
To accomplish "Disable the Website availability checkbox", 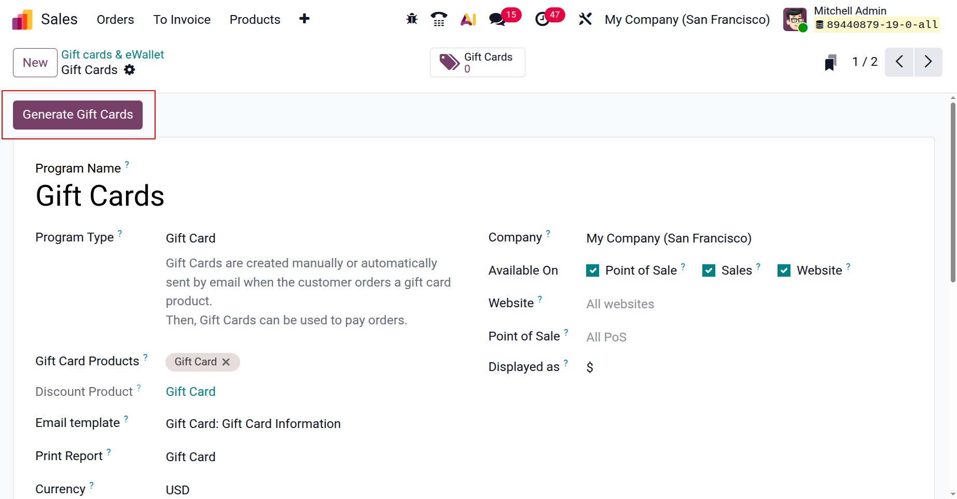I will click(x=784, y=270).
